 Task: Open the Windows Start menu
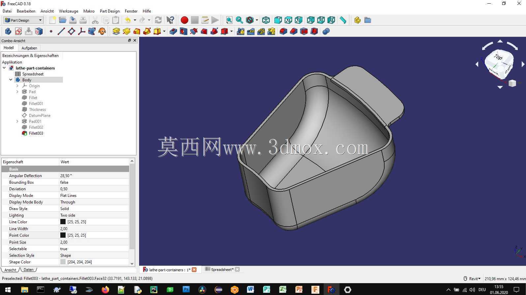point(7,289)
